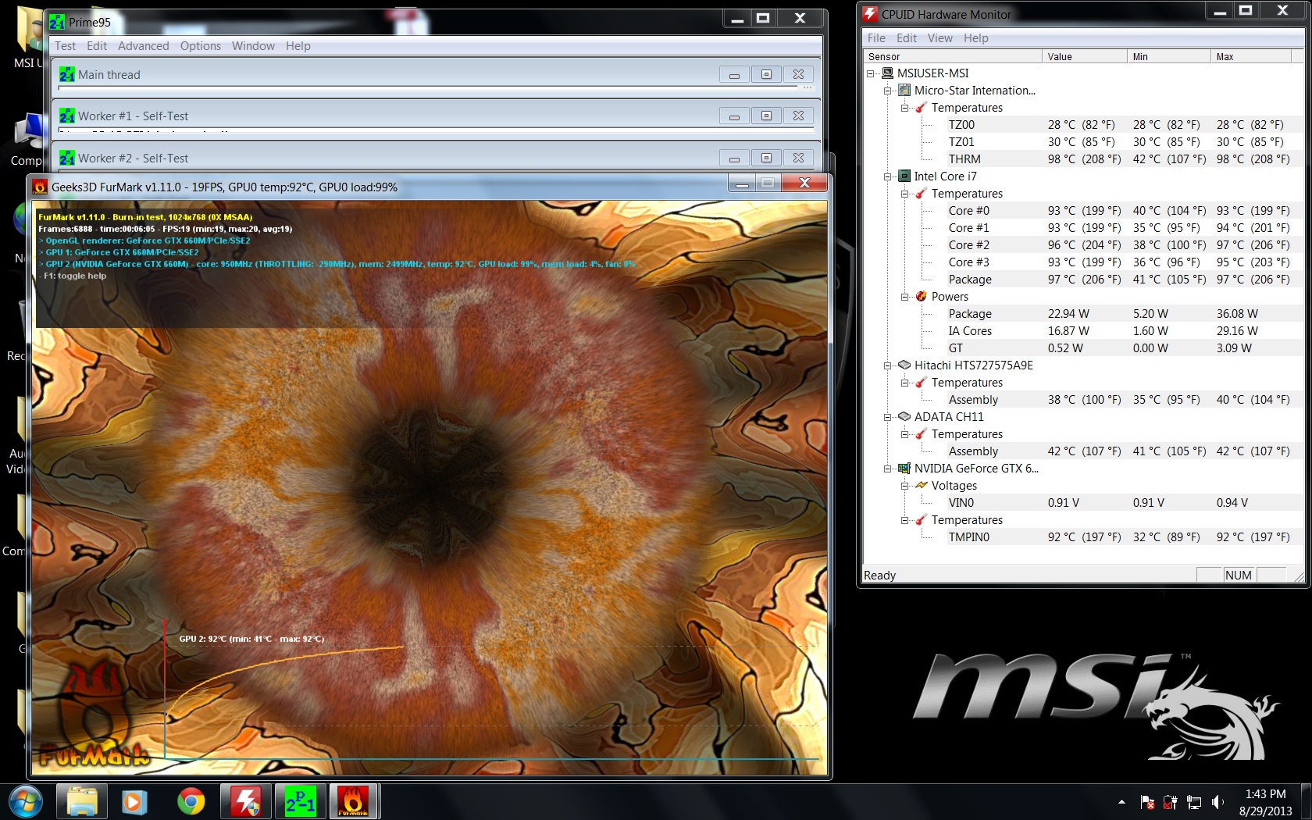
Task: Open Windows Explorer from the taskbar
Action: (x=82, y=801)
